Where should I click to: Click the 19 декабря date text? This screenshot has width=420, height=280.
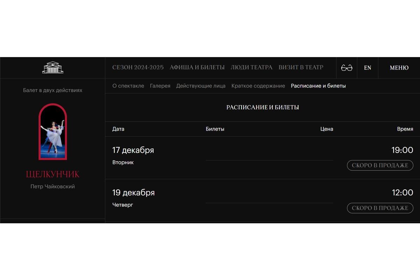pyautogui.click(x=133, y=192)
